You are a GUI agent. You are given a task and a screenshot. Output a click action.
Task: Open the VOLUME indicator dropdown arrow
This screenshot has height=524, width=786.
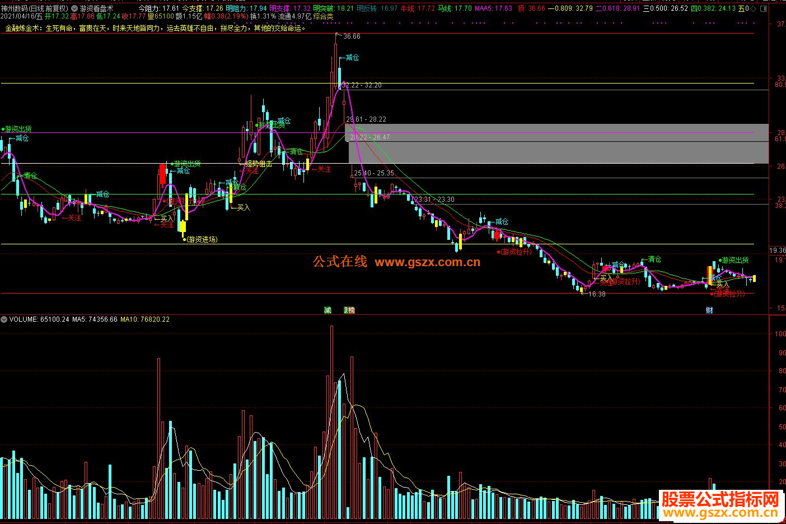[4, 319]
